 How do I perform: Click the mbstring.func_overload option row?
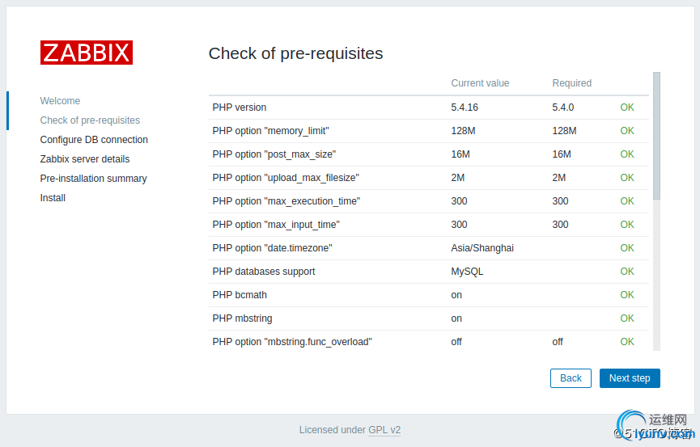[x=429, y=342]
